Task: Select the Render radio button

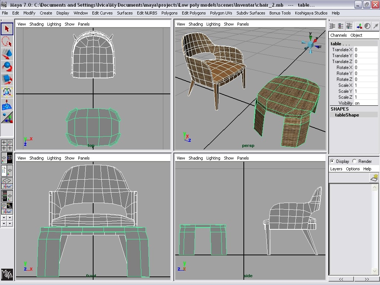Action: 355,161
